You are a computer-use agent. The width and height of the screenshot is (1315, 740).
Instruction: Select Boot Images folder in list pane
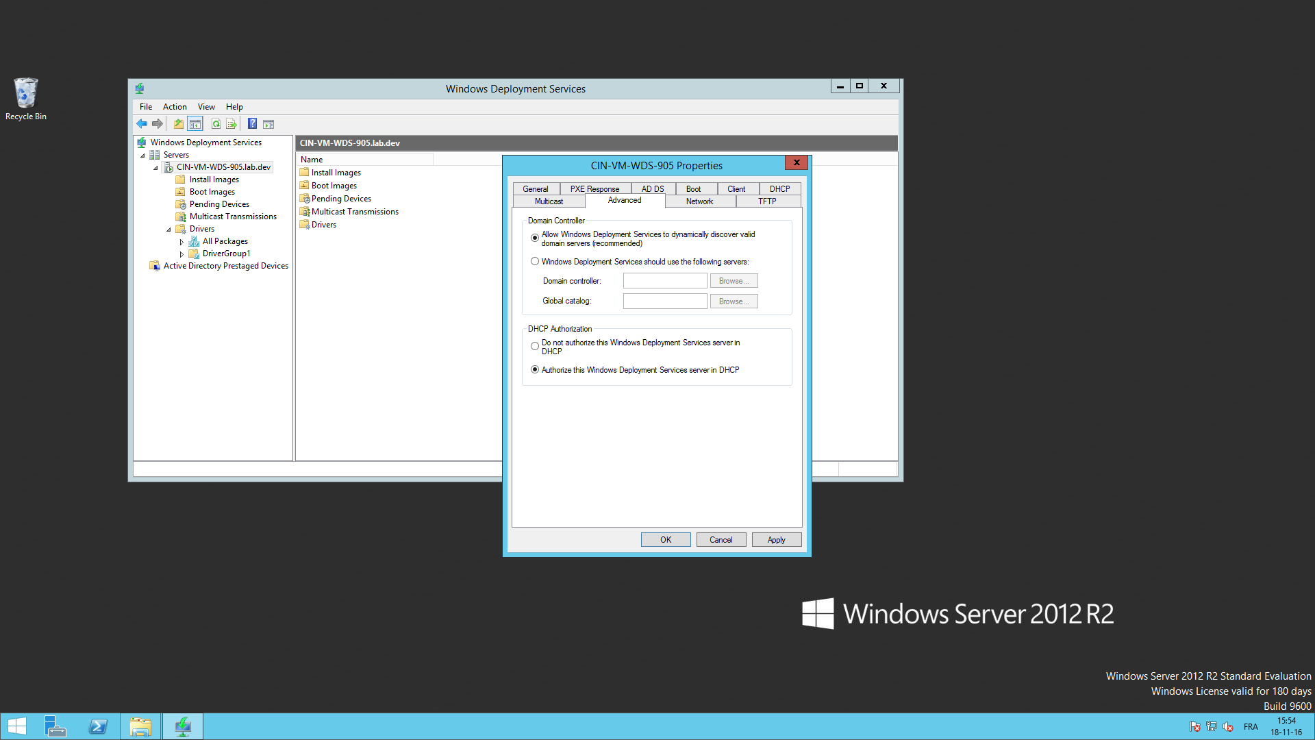coord(334,186)
